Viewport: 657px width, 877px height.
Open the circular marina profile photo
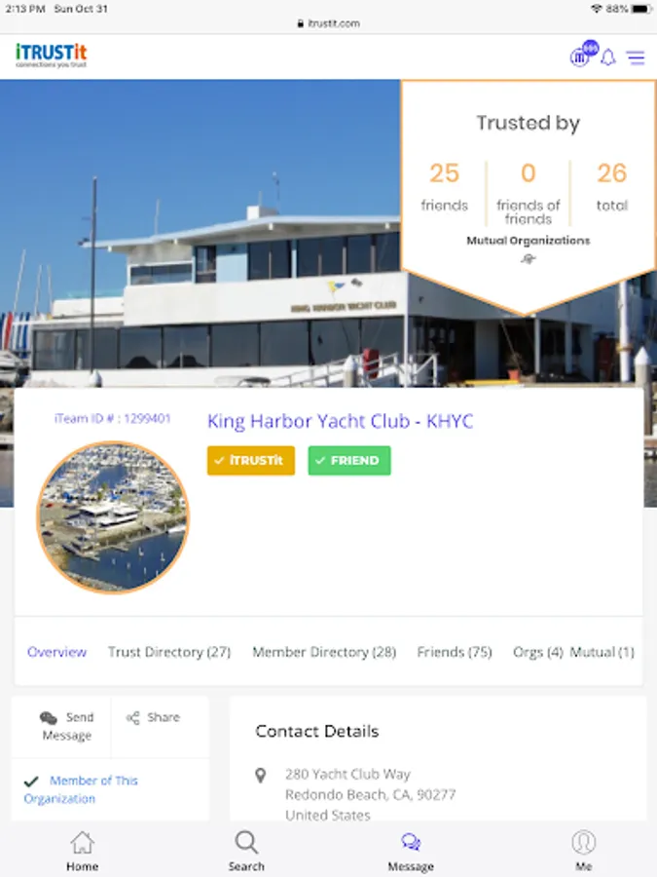(x=113, y=516)
